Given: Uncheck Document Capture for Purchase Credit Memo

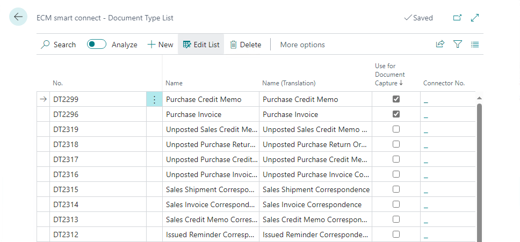Looking at the screenshot, I should [396, 99].
